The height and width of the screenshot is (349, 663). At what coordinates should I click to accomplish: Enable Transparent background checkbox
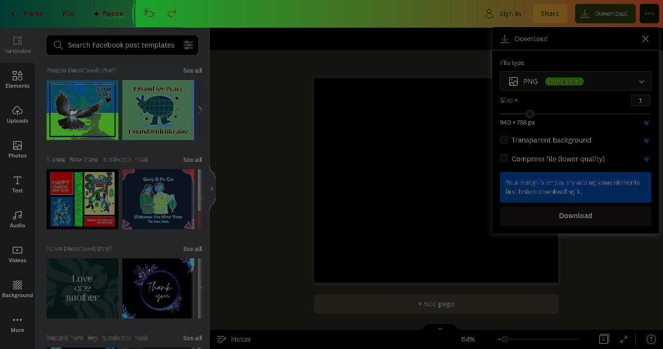(x=504, y=140)
